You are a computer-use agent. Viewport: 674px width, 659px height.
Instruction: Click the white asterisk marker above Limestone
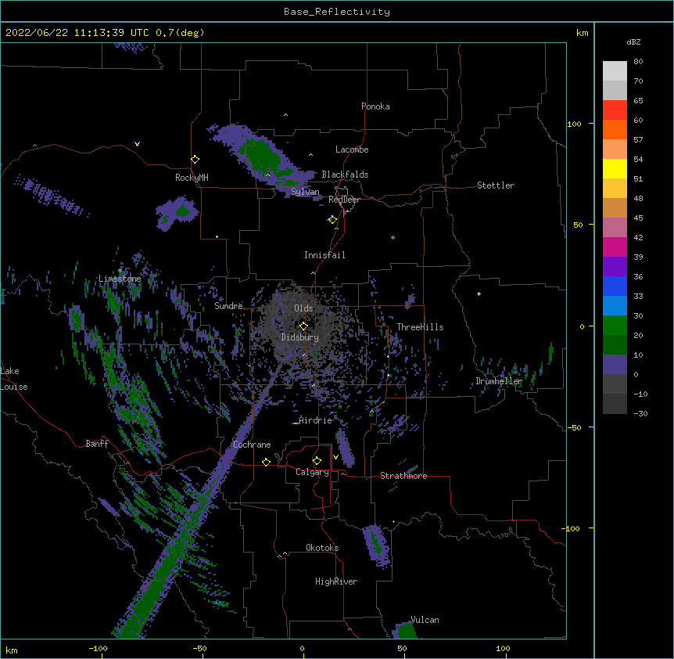(x=120, y=271)
